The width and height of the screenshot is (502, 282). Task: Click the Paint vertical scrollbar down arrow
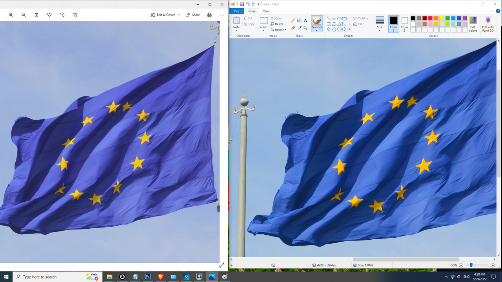pos(499,255)
